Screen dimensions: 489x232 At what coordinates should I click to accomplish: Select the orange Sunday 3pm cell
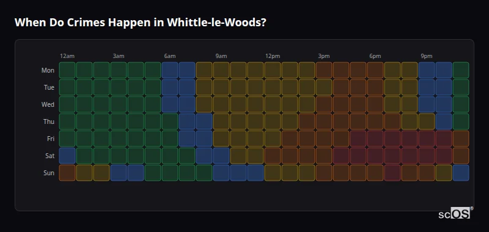click(324, 173)
